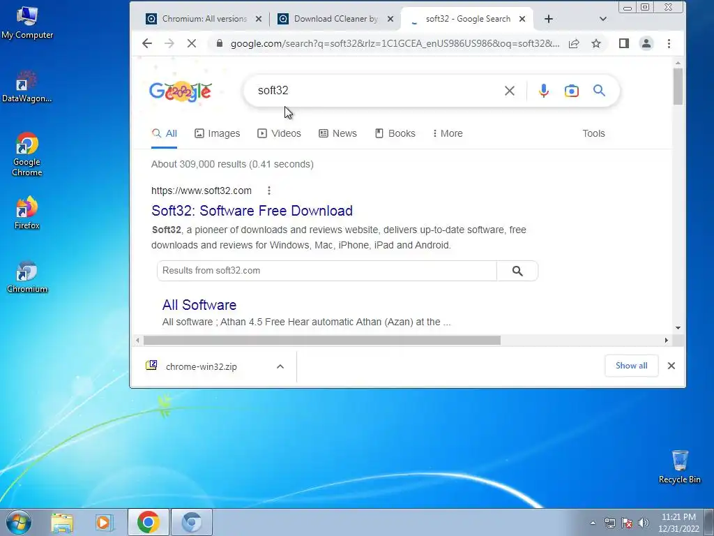Image resolution: width=714 pixels, height=536 pixels.
Task: Open the Windows Start menu
Action: click(x=18, y=522)
